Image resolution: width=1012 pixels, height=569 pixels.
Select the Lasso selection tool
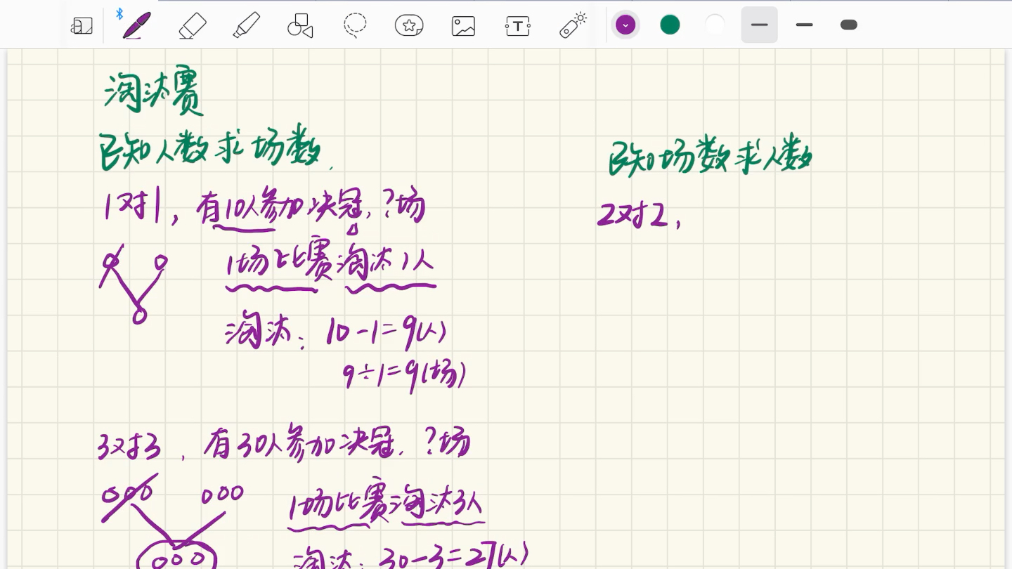pyautogui.click(x=355, y=26)
